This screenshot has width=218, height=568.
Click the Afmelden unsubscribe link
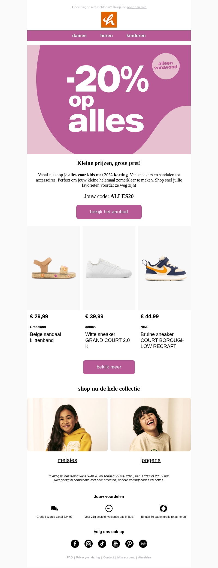tap(144, 557)
